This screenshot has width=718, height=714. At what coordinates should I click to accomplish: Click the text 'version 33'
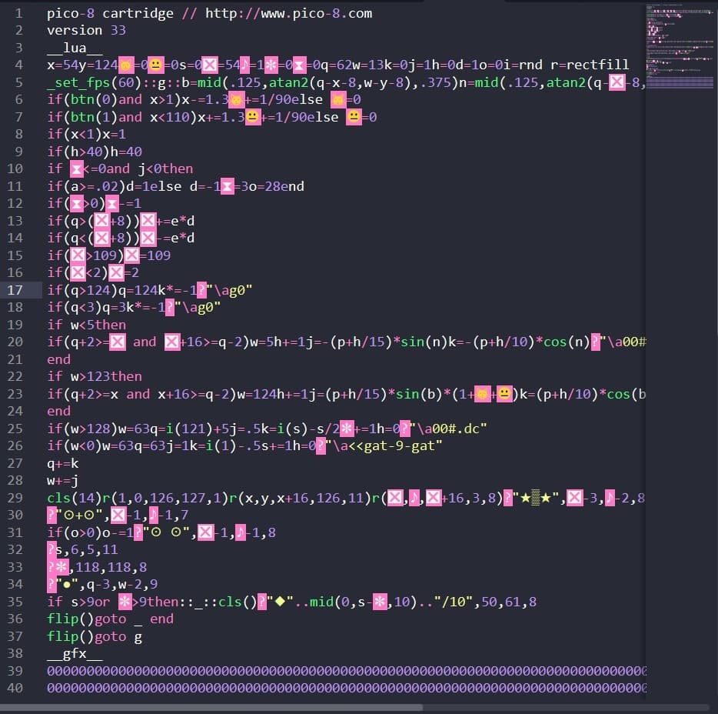[86, 30]
